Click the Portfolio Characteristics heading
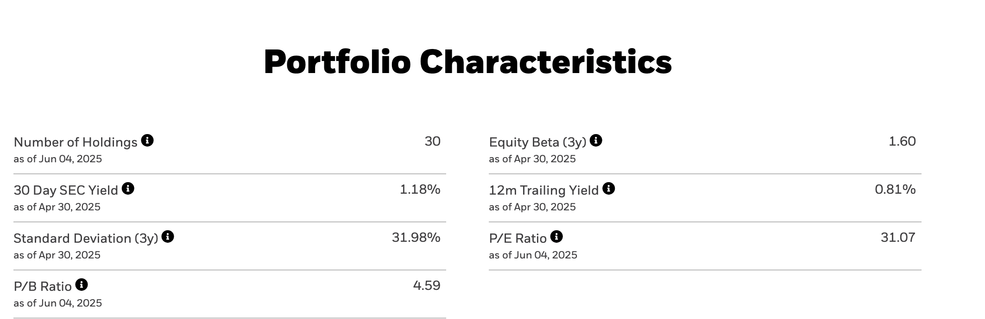Screen dimensions: 985x319 (x=467, y=62)
